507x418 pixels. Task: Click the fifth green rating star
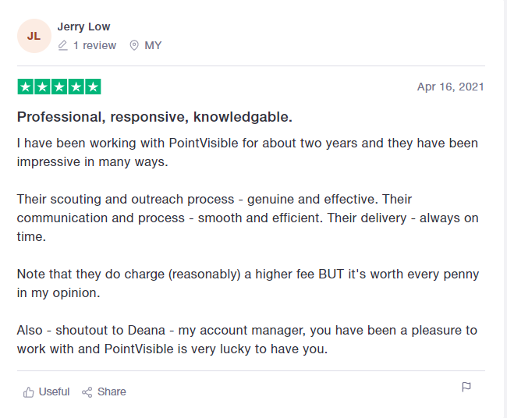(93, 87)
